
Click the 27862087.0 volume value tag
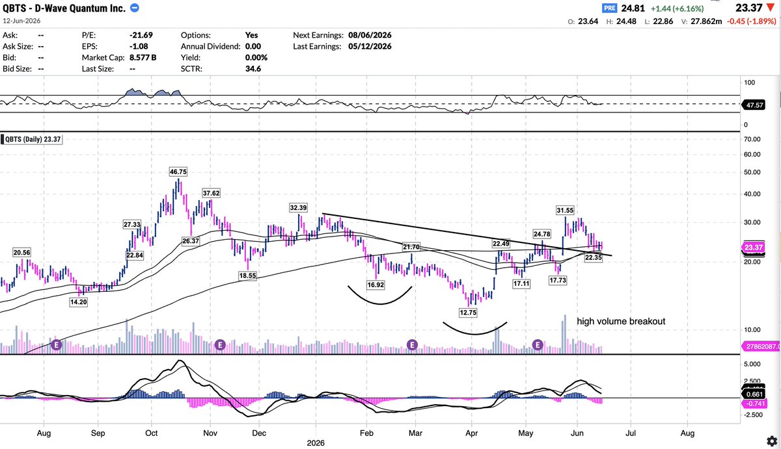pyautogui.click(x=761, y=348)
